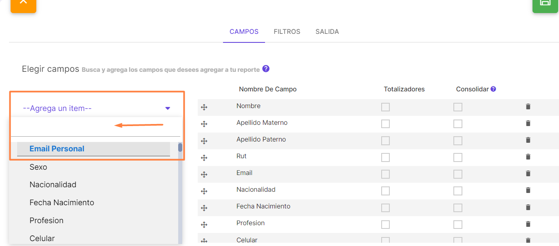Delete the Email field row

click(x=528, y=173)
